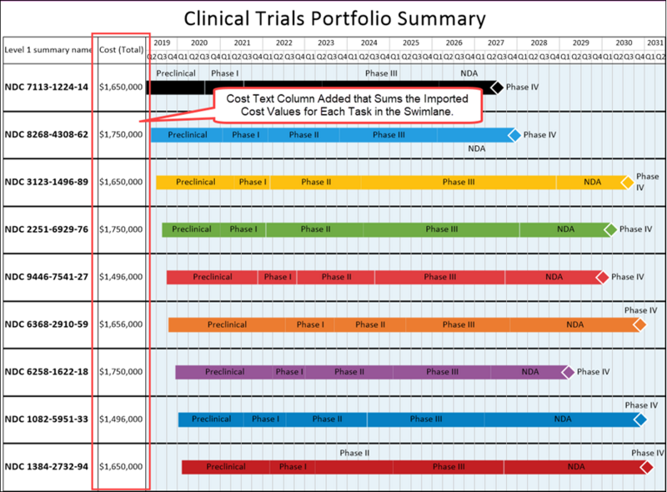667x492 pixels.
Task: Select the yellow Phase III bar
Action: coord(458,182)
